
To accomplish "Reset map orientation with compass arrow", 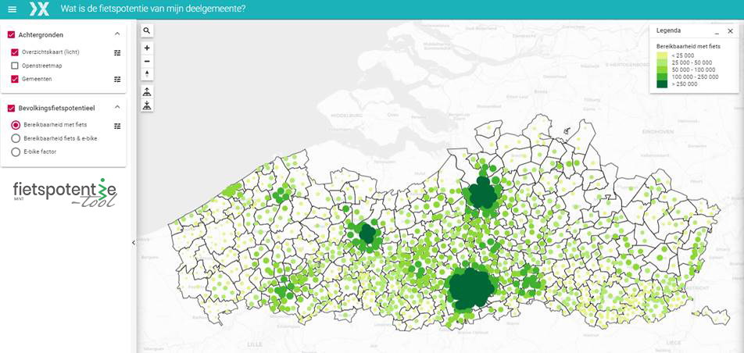I will [147, 74].
